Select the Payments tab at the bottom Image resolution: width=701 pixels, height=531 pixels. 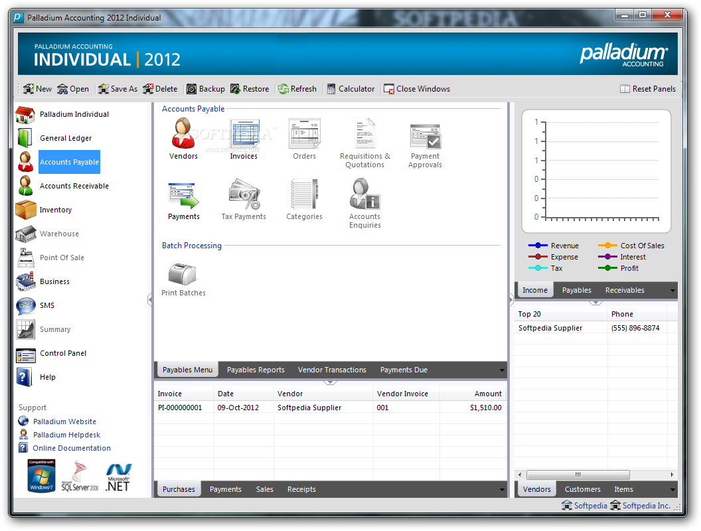click(x=225, y=489)
